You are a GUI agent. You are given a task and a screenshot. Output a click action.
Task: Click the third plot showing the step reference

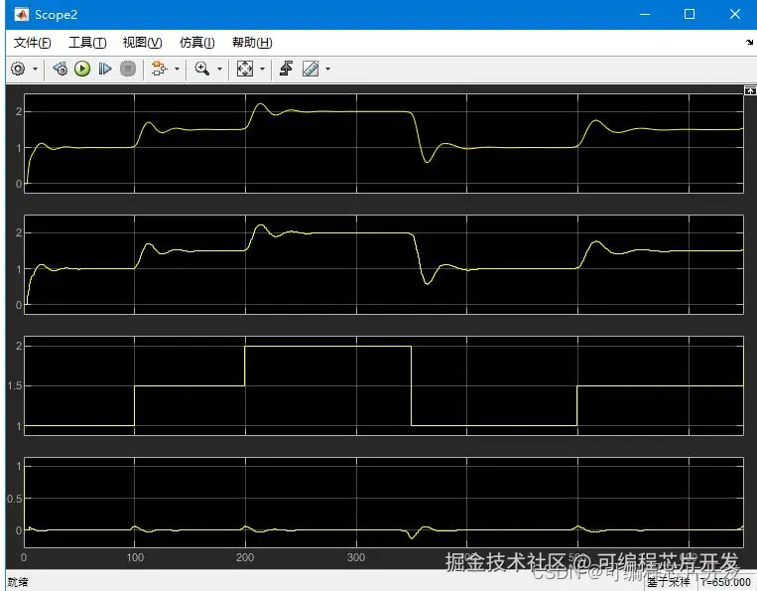pyautogui.click(x=384, y=385)
